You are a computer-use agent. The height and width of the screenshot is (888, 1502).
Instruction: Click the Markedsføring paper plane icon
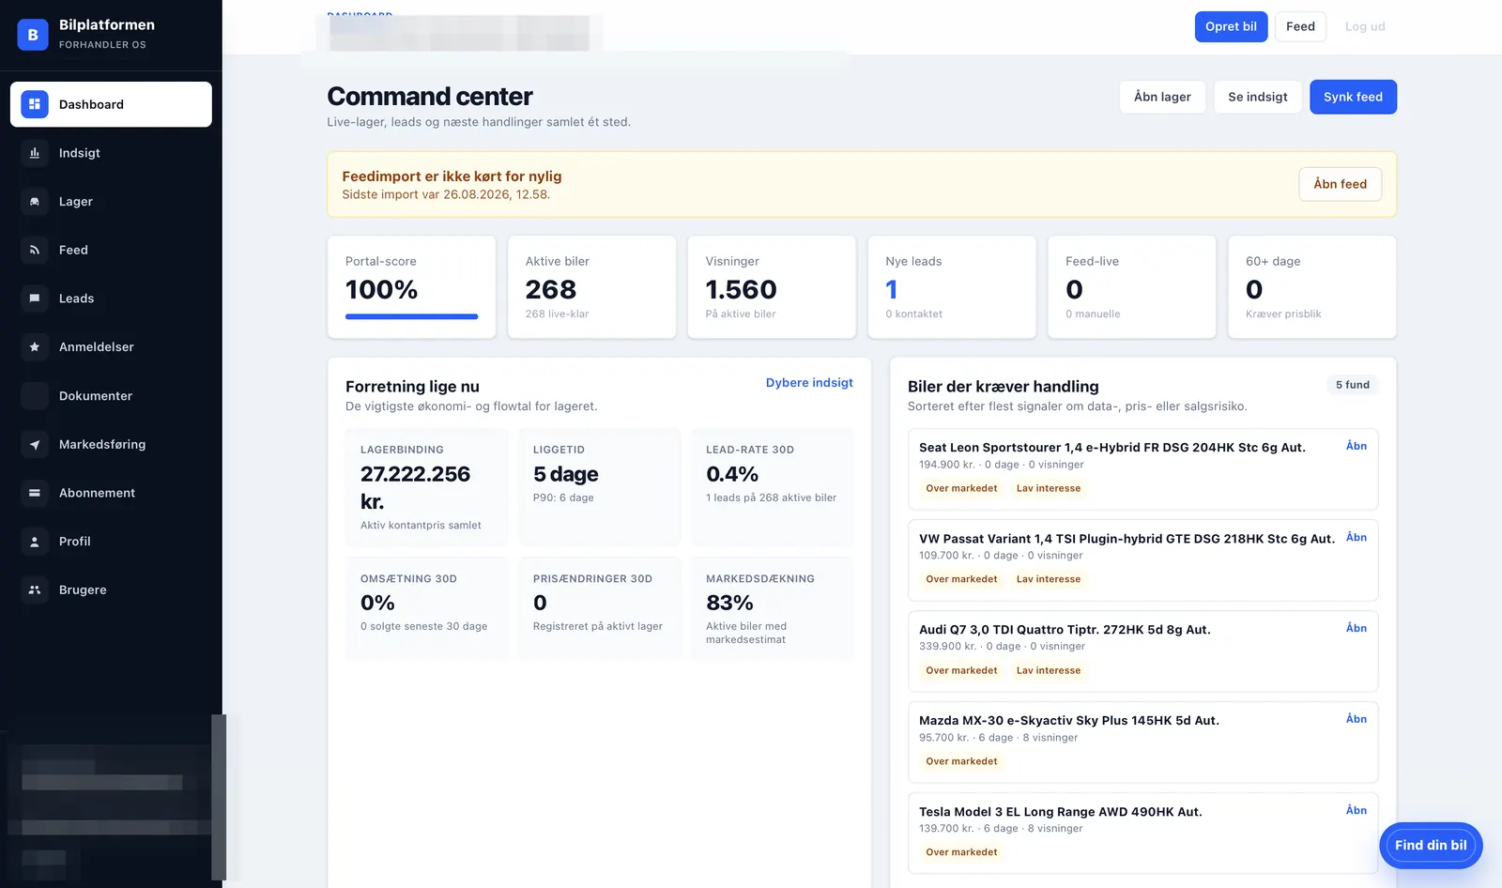coord(35,444)
